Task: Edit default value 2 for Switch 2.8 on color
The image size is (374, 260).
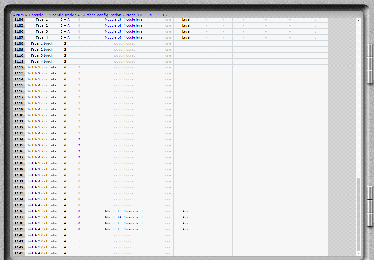Action: pyautogui.click(x=79, y=145)
